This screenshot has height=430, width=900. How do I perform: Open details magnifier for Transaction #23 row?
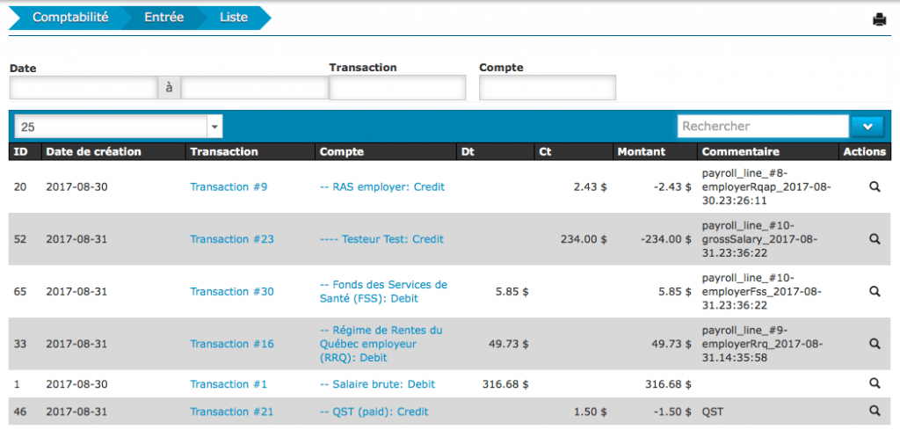coord(874,238)
